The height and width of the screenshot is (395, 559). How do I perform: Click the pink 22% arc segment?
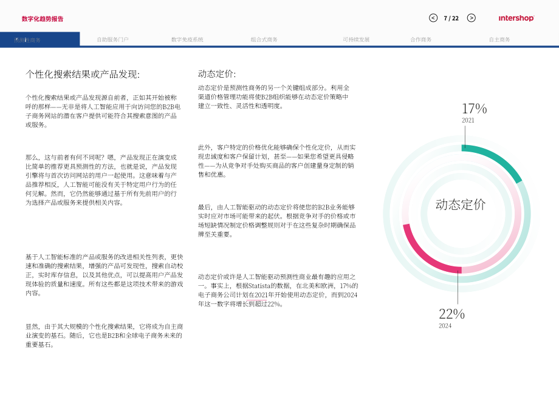[x=424, y=254]
